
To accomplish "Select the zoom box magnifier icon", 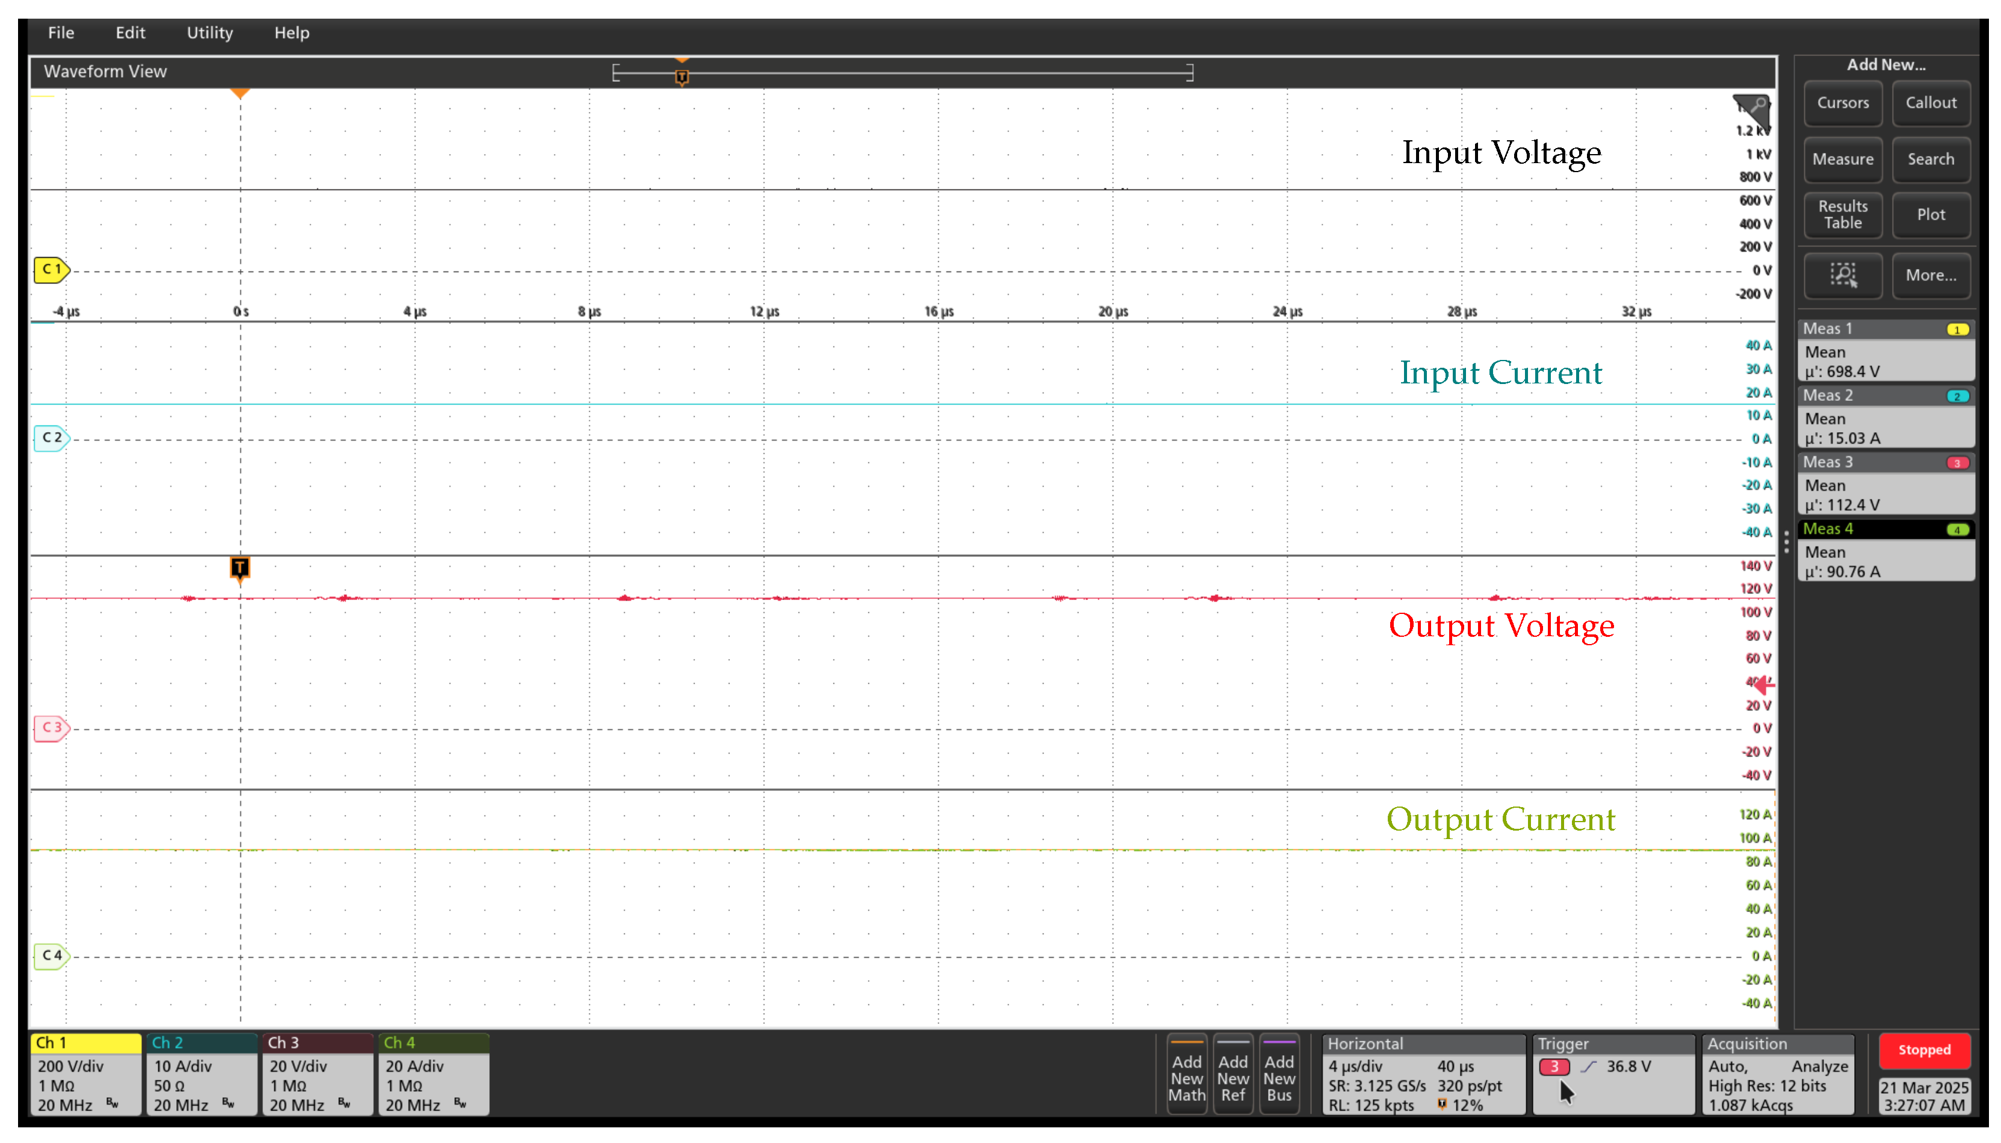I will (x=1842, y=276).
